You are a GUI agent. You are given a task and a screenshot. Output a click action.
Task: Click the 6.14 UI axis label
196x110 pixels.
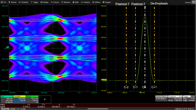pyautogui.click(x=192, y=93)
